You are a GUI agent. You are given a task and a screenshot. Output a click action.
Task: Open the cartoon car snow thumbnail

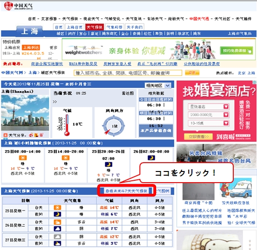click(236, 189)
